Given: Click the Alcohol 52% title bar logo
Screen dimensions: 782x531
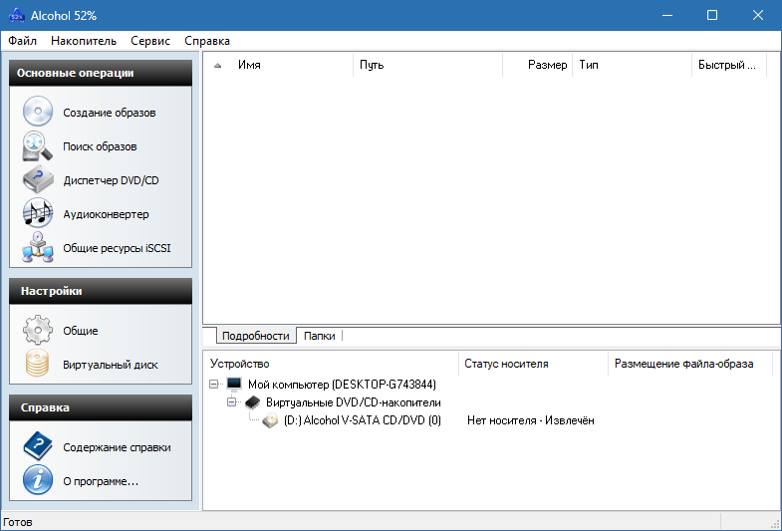Looking at the screenshot, I should click(17, 16).
